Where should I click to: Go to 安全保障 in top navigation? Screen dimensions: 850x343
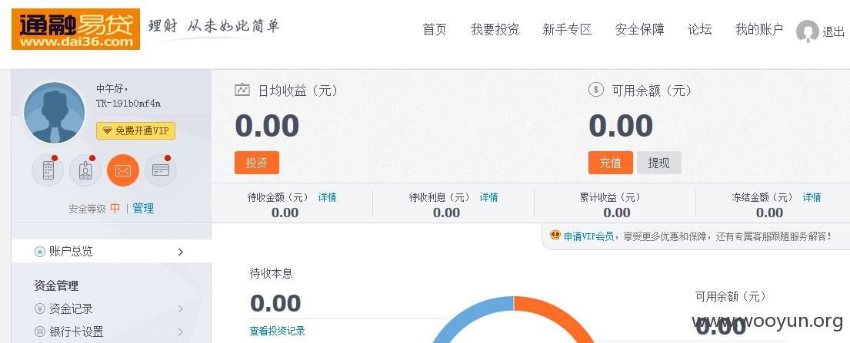[x=640, y=30]
